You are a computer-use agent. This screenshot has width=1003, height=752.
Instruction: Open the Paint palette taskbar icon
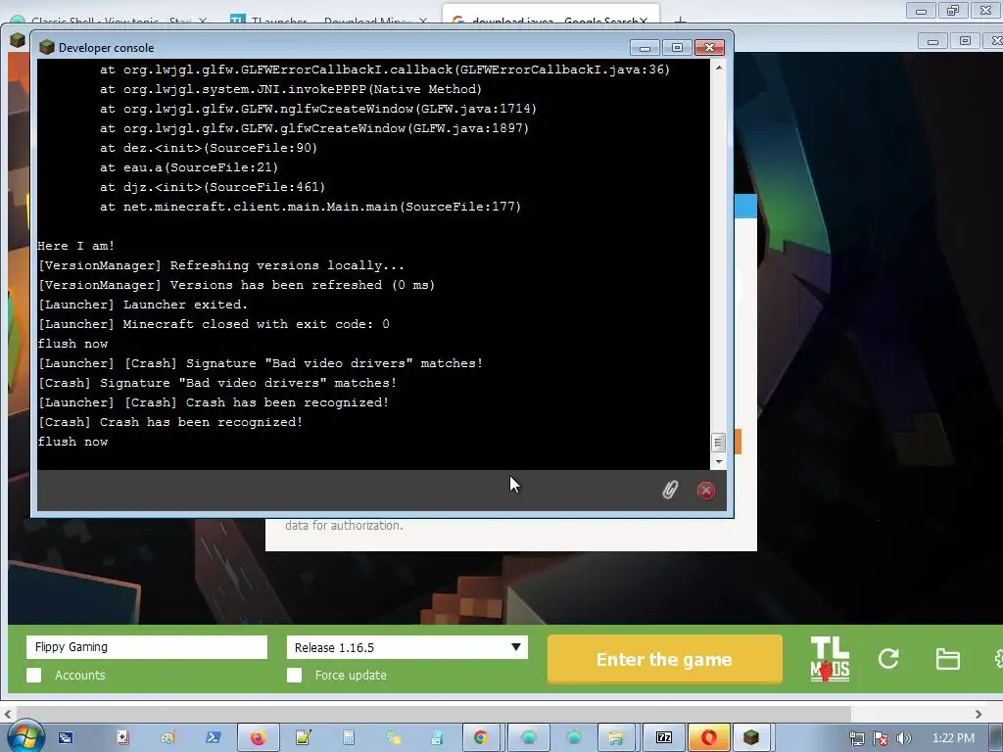(x=168, y=737)
